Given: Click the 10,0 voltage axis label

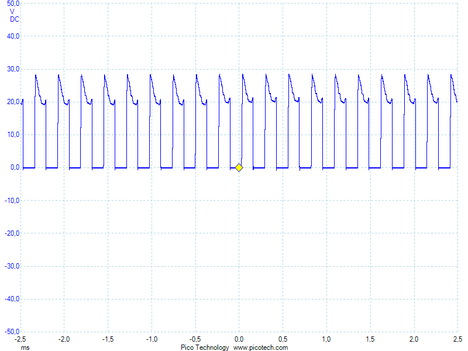Looking at the screenshot, I should coord(13,135).
